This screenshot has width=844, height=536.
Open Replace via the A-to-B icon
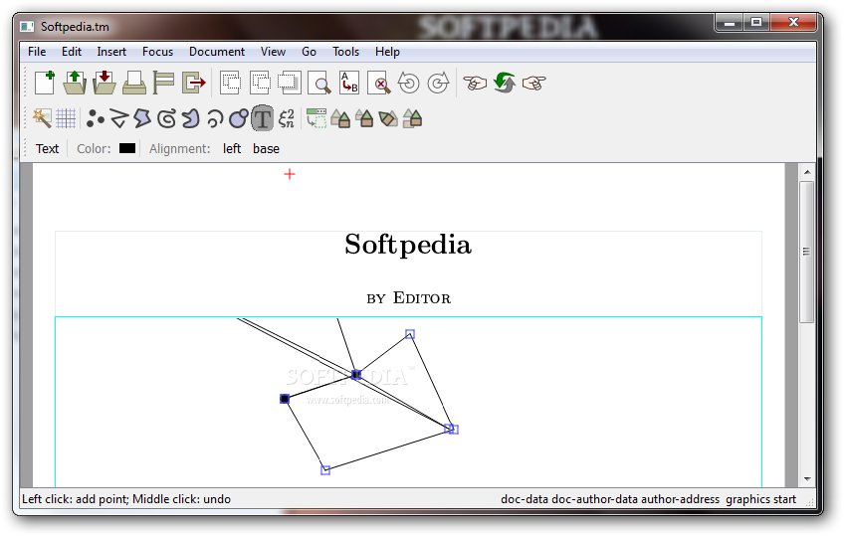(x=348, y=83)
